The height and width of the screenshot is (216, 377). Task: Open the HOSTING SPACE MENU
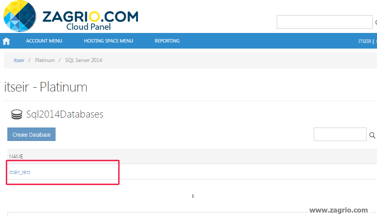tap(108, 41)
